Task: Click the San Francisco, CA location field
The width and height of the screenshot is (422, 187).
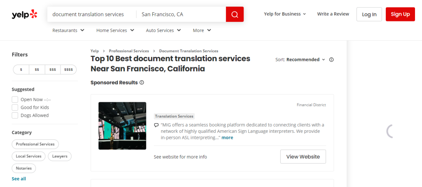Action: pos(181,14)
